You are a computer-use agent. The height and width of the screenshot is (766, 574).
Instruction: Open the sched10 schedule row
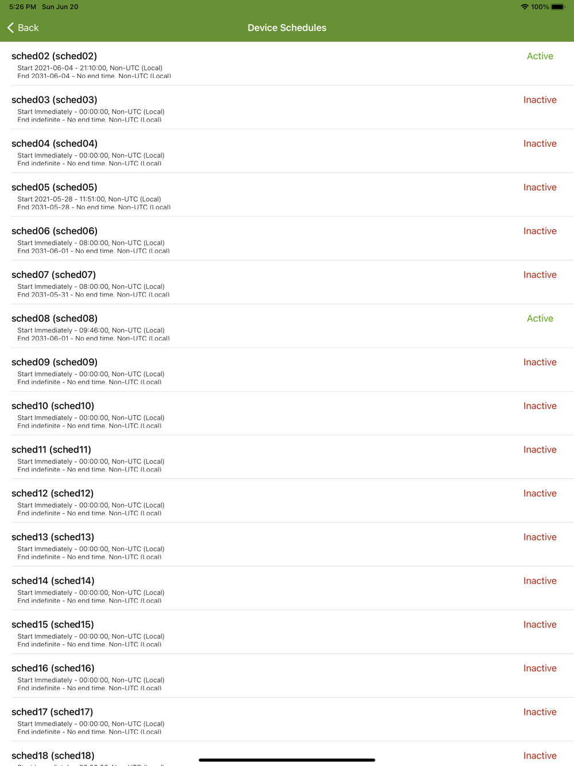[x=287, y=413]
